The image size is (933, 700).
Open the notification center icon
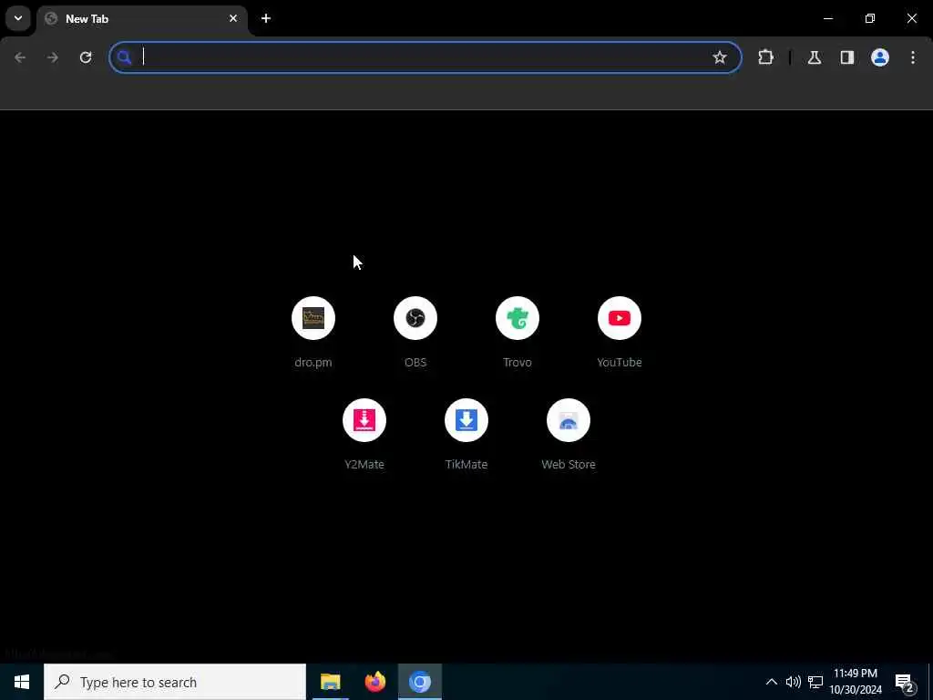click(x=905, y=682)
